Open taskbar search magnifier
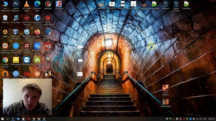Viewport: 216px width, 121px height. (7, 119)
